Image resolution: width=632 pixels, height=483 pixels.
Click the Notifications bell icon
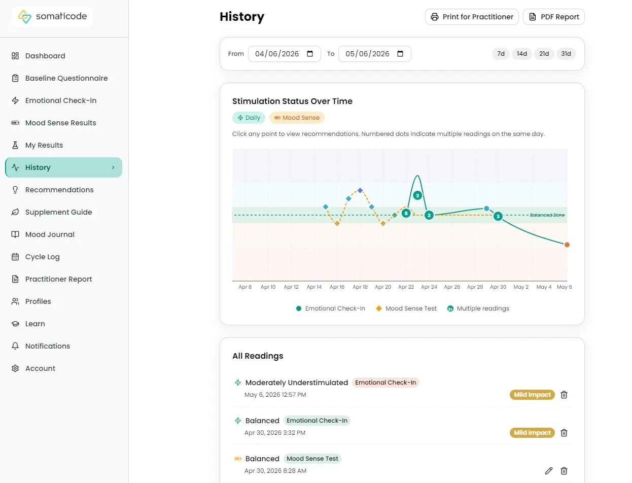(15, 346)
